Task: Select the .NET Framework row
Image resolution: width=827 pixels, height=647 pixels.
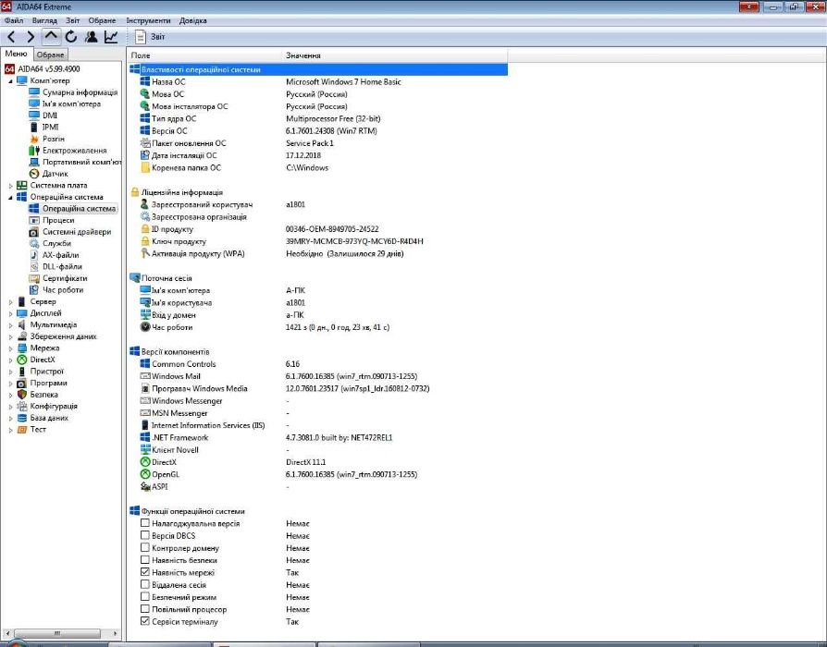Action: click(x=318, y=437)
